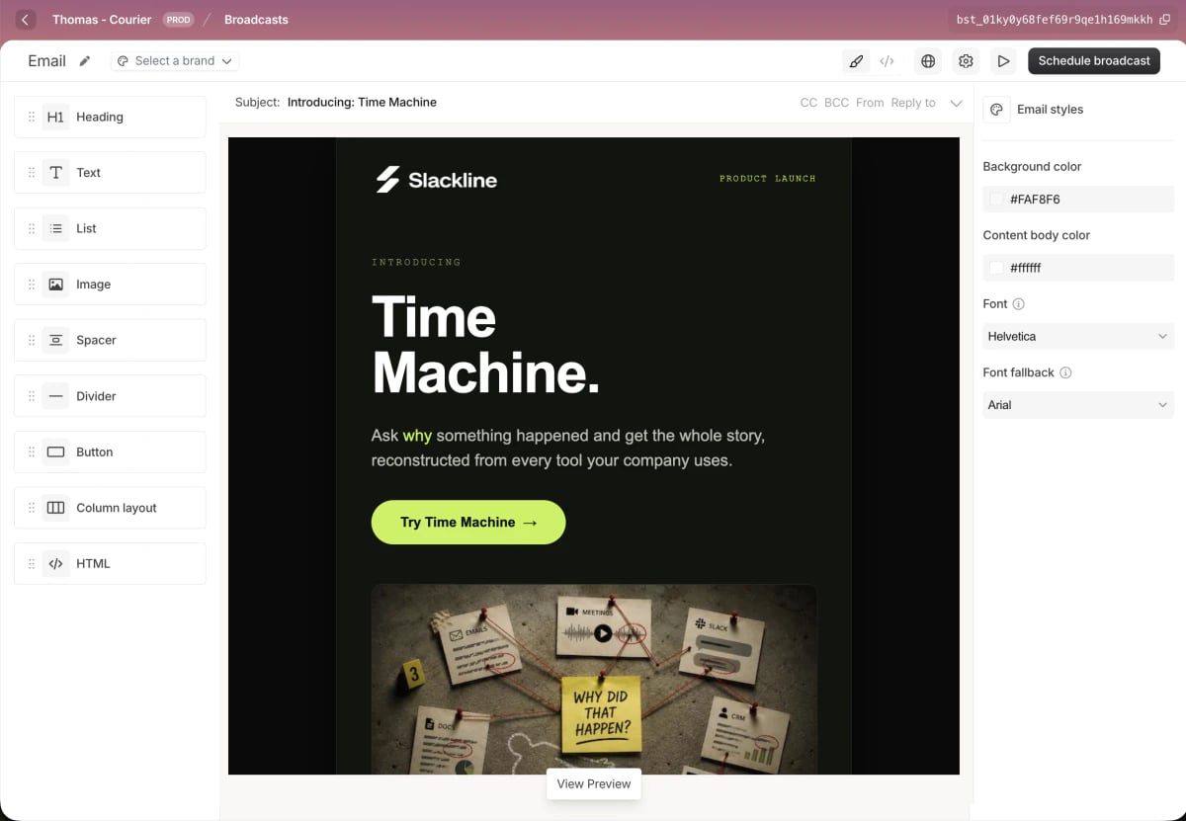Click the subject field Introducing: Time Machine
The image size is (1186, 821).
tap(362, 103)
